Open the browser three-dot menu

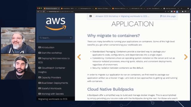click(x=188, y=12)
